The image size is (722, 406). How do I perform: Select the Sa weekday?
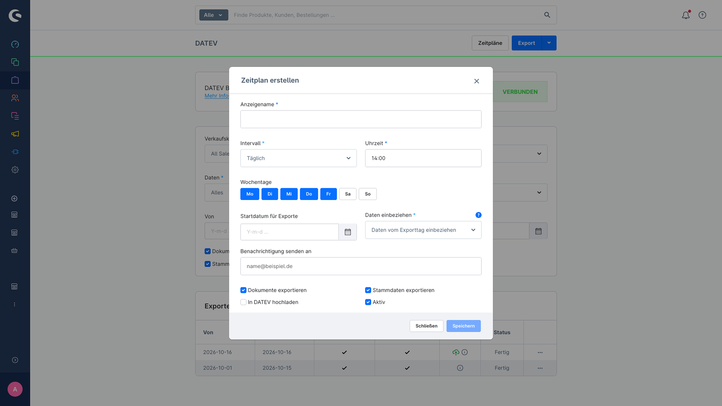pyautogui.click(x=348, y=194)
